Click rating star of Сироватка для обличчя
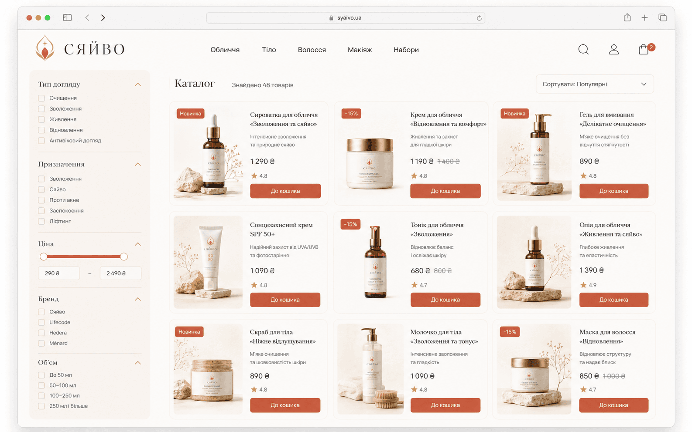692x432 pixels. [x=254, y=176]
